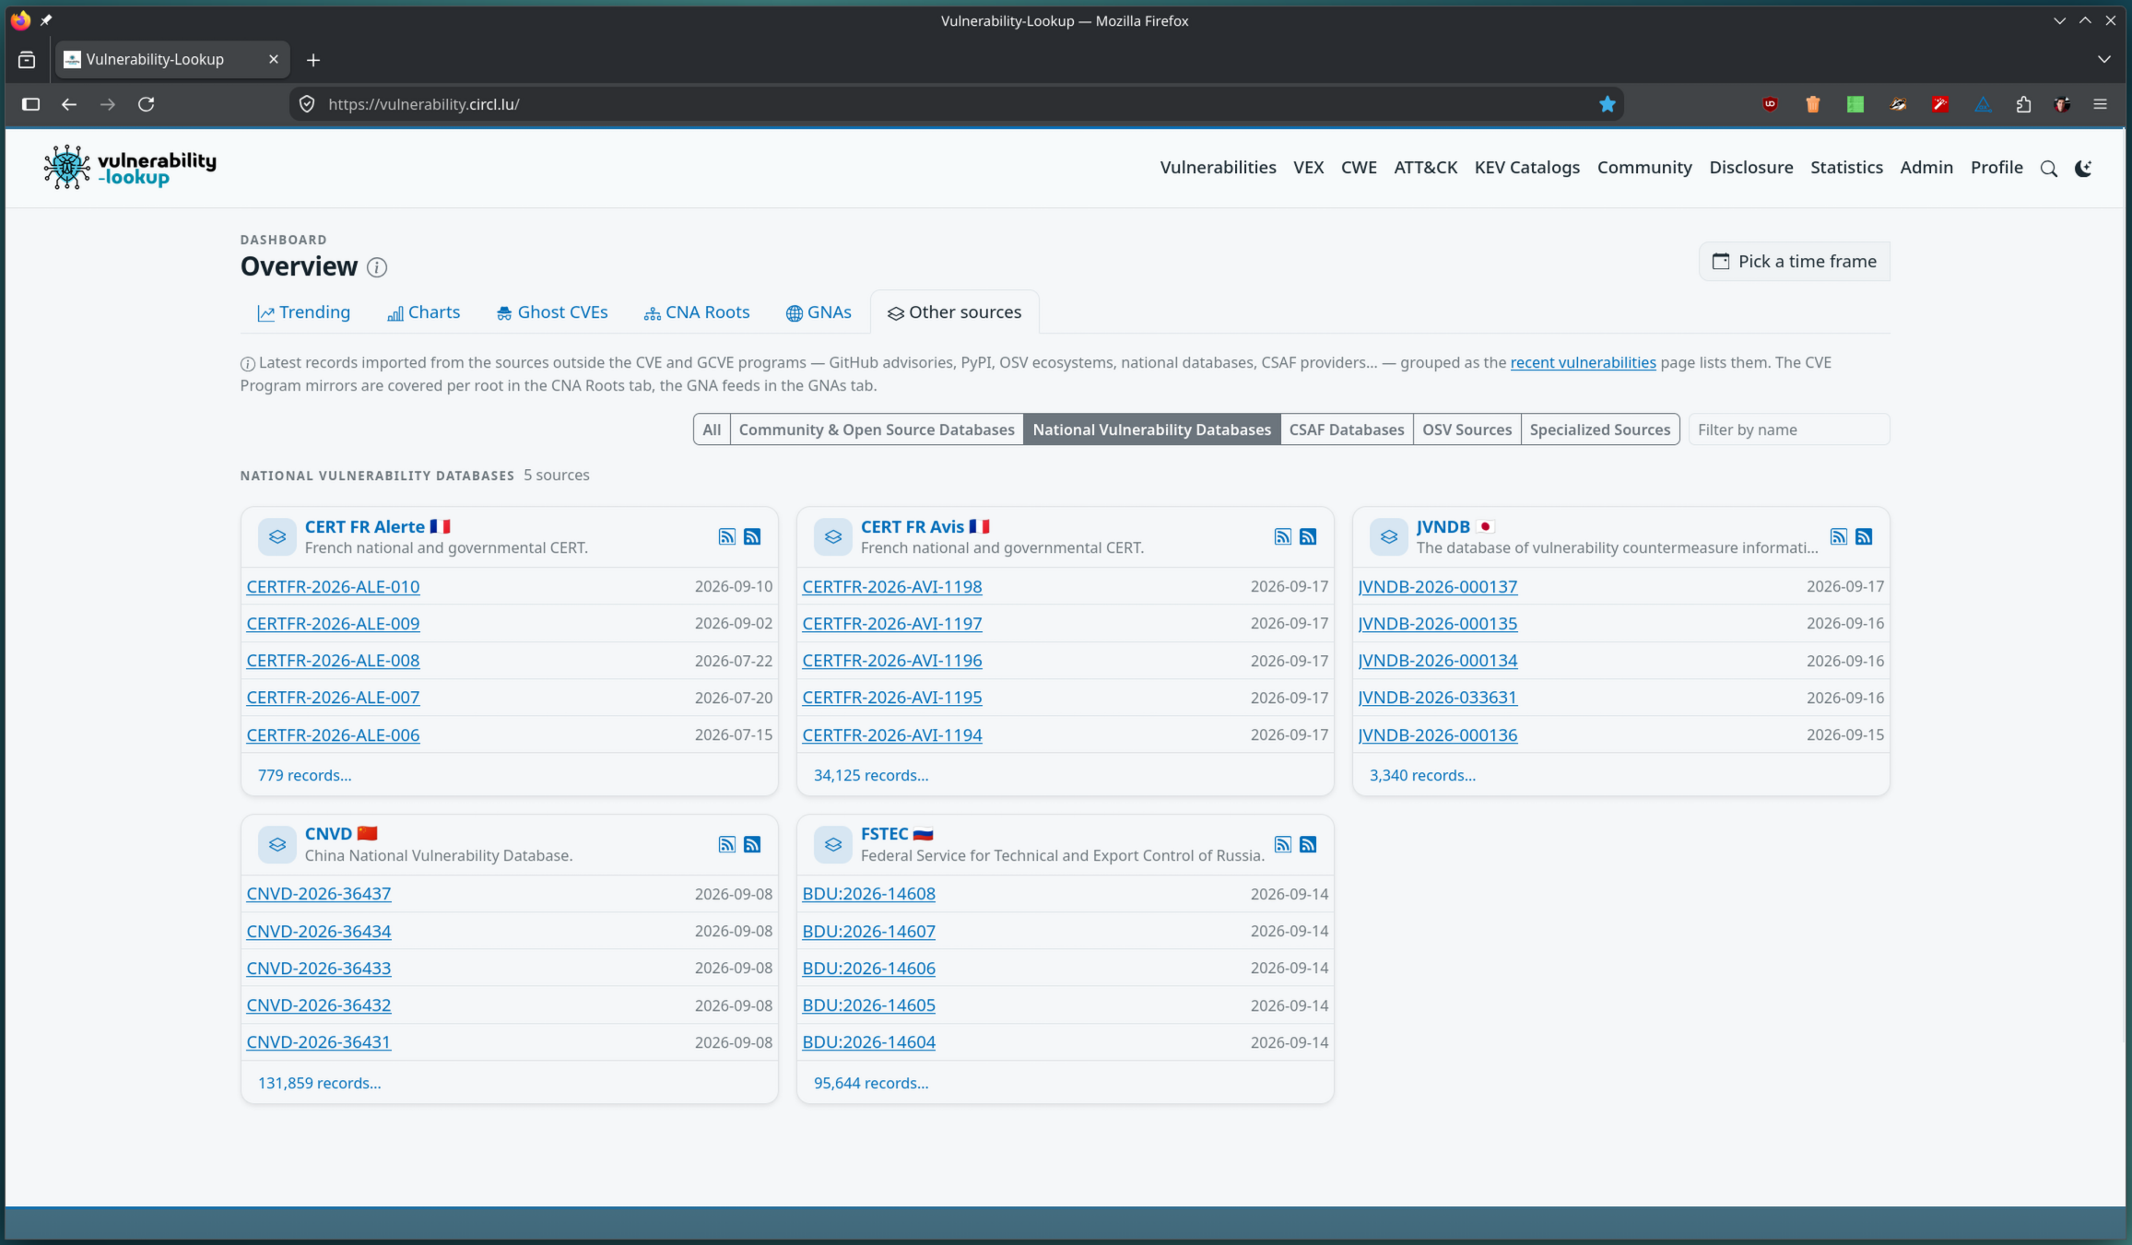Switch to the CNA Roots tab

tap(696, 312)
